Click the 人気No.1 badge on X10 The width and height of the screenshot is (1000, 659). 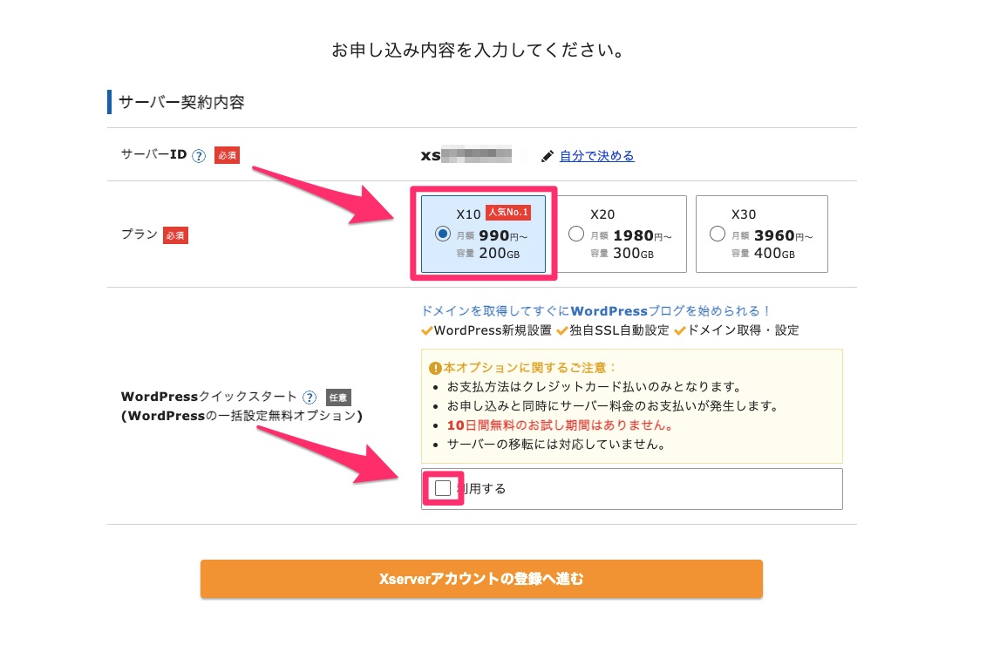pos(508,213)
